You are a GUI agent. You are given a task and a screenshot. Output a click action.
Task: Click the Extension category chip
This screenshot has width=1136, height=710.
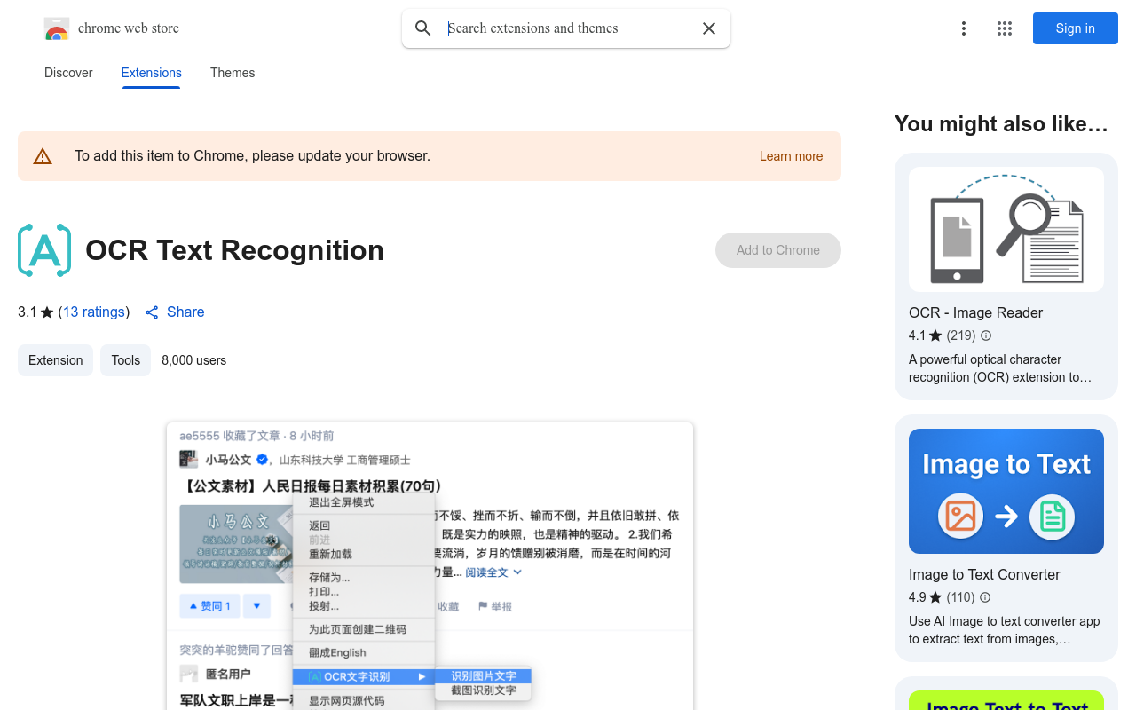coord(55,360)
